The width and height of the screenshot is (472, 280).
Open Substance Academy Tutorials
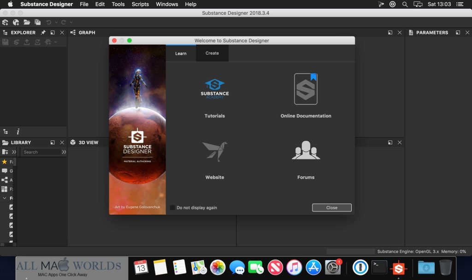[x=215, y=99]
